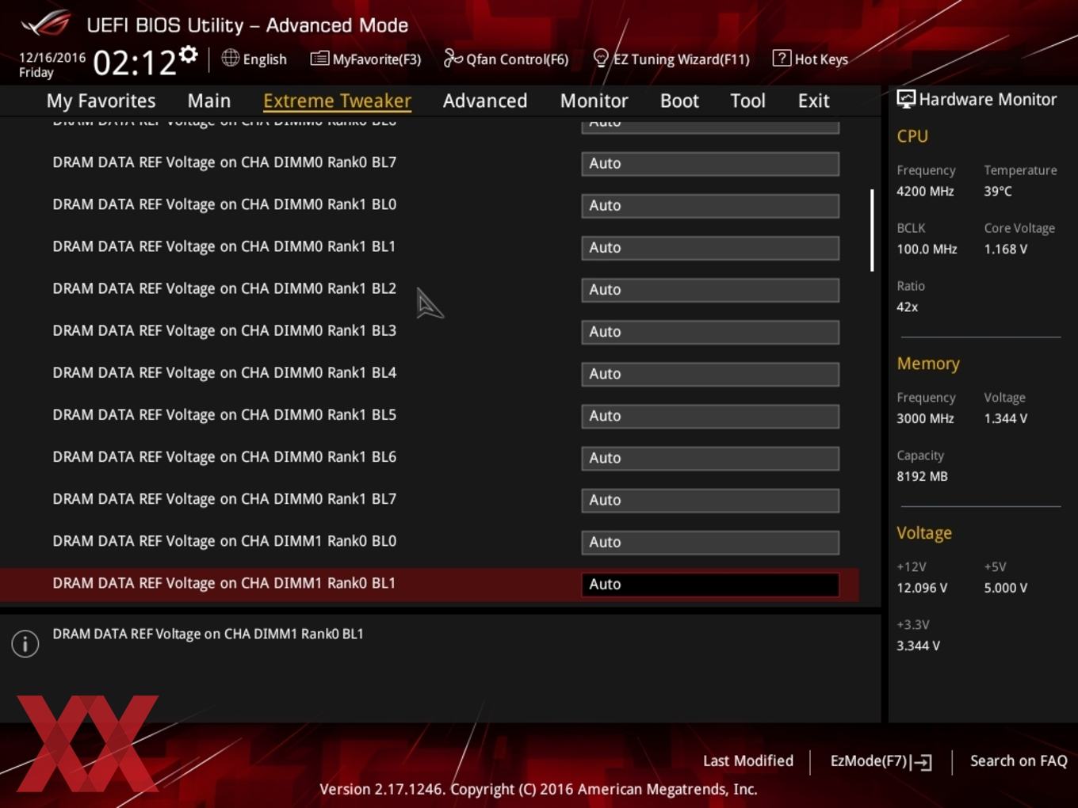This screenshot has width=1078, height=808.
Task: Click the settings list scrollbar thumb
Action: click(872, 230)
